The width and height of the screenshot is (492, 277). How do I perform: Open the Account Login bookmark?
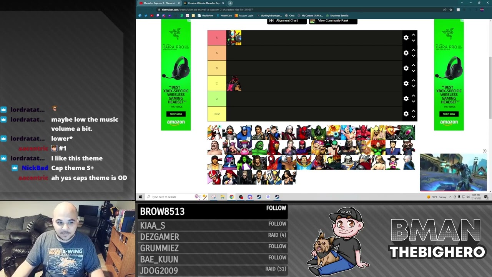(244, 16)
